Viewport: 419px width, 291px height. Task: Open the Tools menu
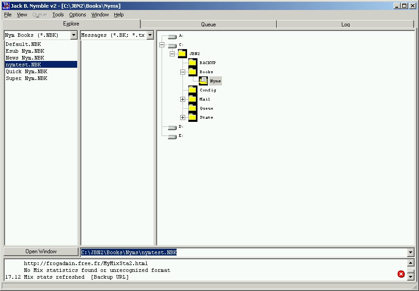coord(58,15)
